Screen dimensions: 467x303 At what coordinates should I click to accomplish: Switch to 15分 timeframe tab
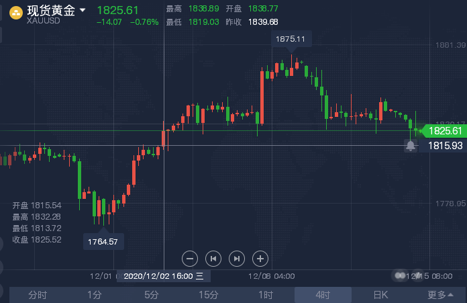coord(209,295)
